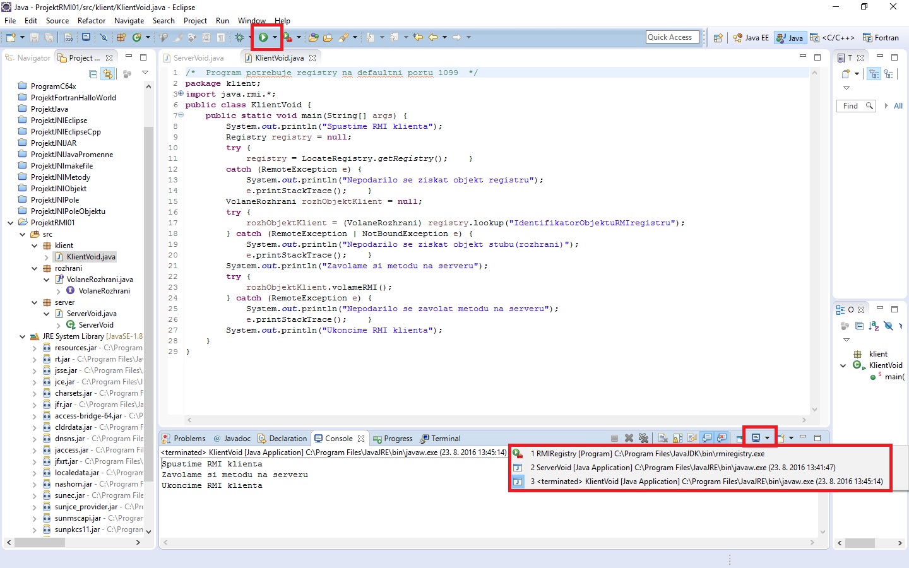Switch to the Java EE perspective
This screenshot has width=909, height=568.
pyautogui.click(x=751, y=38)
